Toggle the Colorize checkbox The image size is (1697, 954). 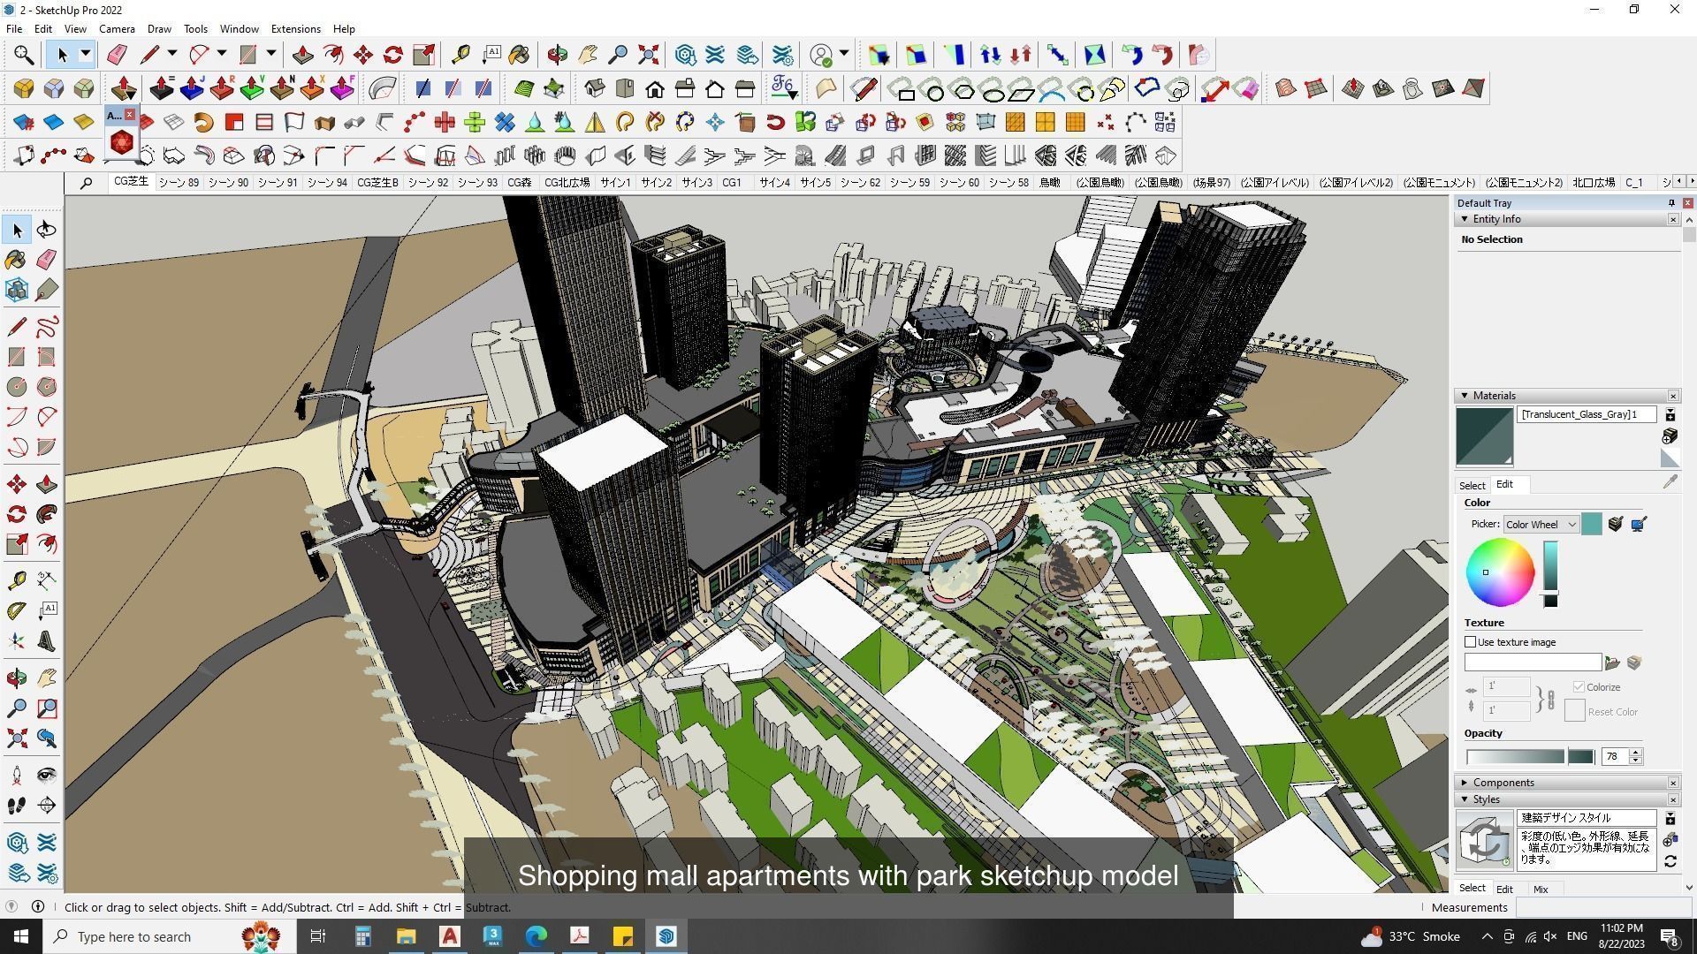coord(1579,687)
